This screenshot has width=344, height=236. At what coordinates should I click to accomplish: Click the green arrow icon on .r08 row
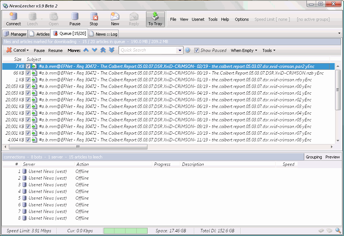[x=35, y=140]
